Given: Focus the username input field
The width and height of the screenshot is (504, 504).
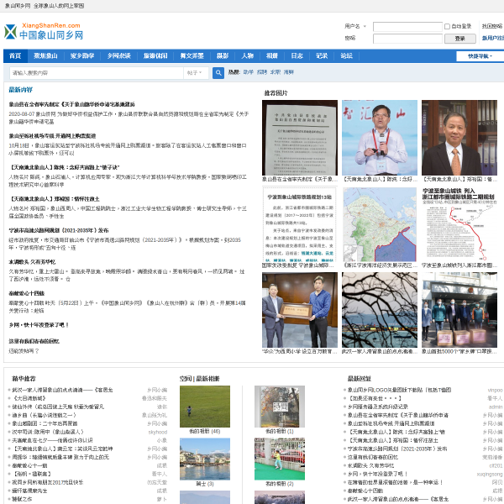Looking at the screenshot, I should [x=407, y=27].
